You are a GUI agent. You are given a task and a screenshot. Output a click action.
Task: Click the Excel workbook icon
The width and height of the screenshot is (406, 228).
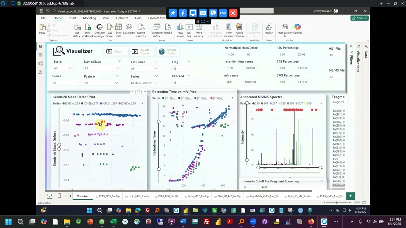88,30
